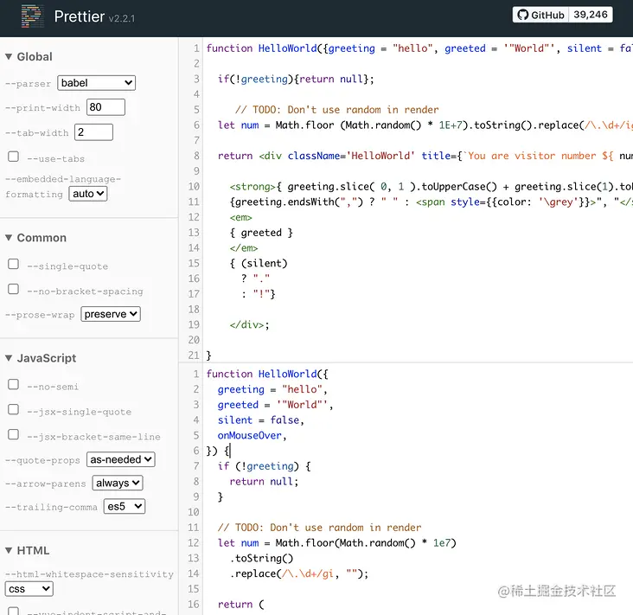This screenshot has height=615, width=633.
Task: Click the Prettier title link
Action: 80,16
